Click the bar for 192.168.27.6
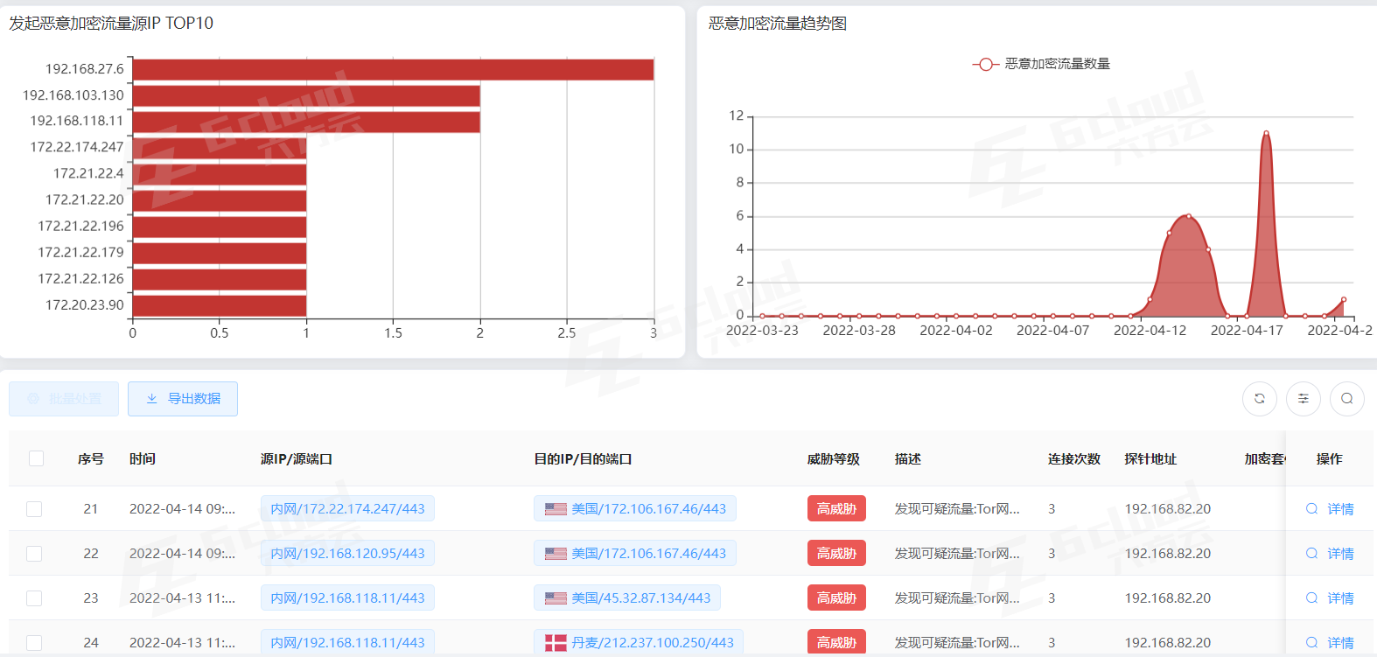 393,70
